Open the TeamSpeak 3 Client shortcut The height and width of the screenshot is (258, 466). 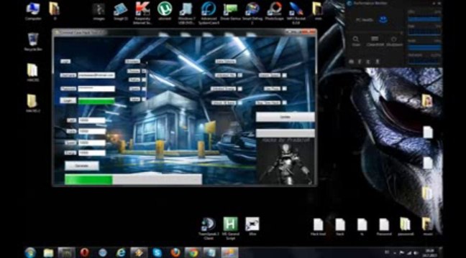(x=209, y=228)
